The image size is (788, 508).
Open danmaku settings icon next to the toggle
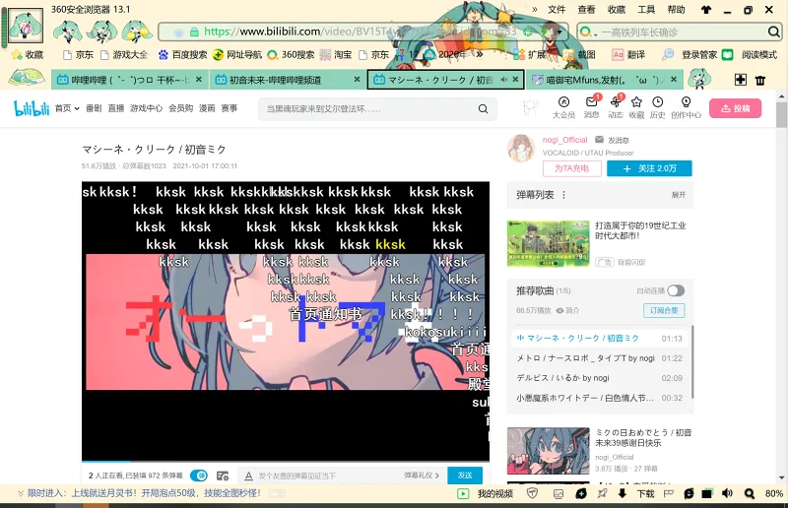(223, 476)
